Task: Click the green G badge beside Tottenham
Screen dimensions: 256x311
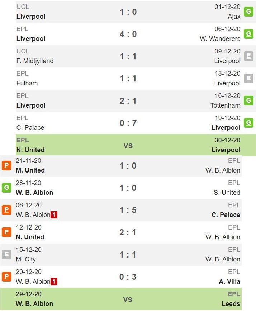Action: 248,100
